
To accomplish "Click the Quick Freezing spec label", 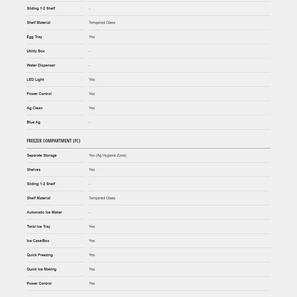I will click(x=40, y=255).
